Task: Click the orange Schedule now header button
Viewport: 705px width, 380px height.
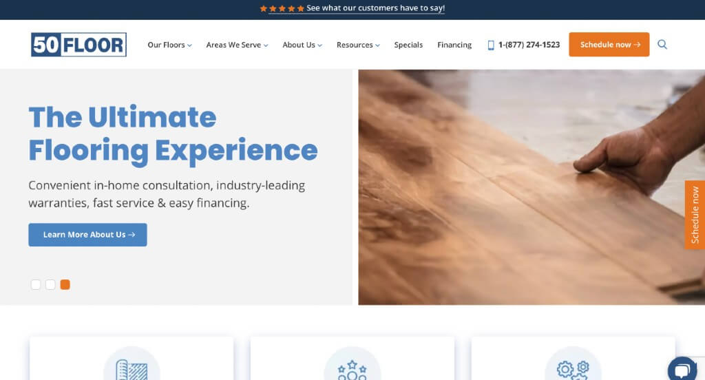Action: point(609,45)
